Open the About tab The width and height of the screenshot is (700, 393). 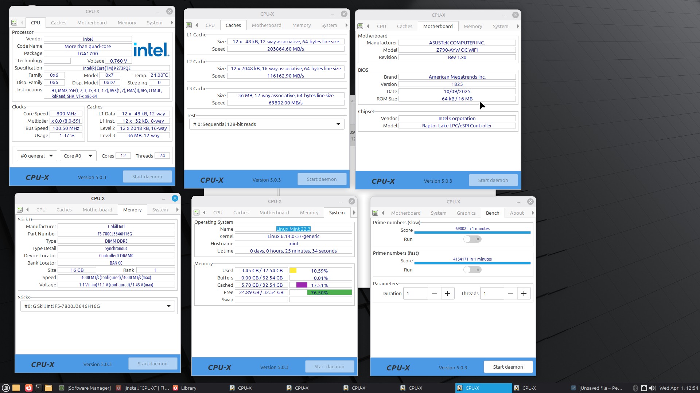point(517,213)
